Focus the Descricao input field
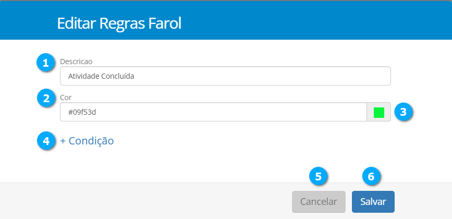Viewport: 452px width, 219px height. (225, 76)
